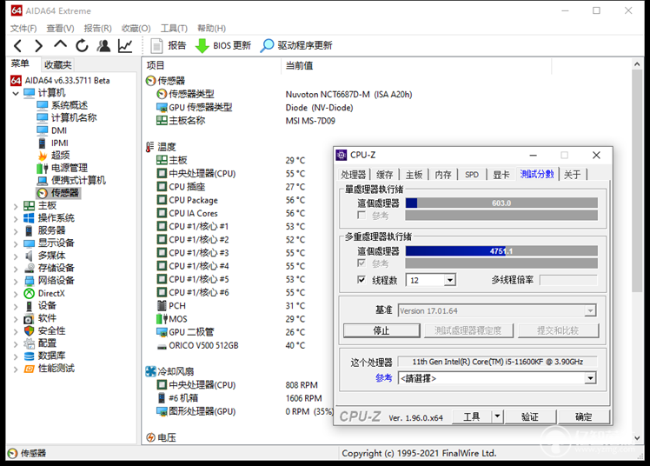The width and height of the screenshot is (650, 466).
Task: Collapse the 计算机 tree node
Action: point(16,93)
